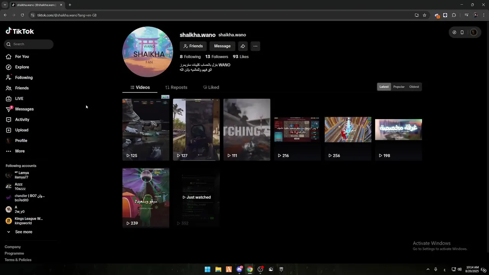Open the Chrome extensions puzzle icon

click(x=454, y=15)
